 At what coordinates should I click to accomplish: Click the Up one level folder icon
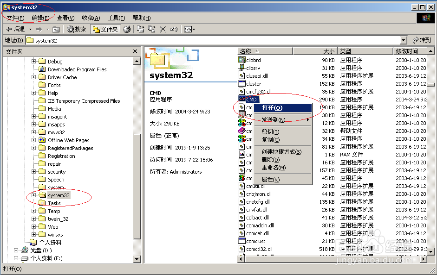[x=55, y=29]
